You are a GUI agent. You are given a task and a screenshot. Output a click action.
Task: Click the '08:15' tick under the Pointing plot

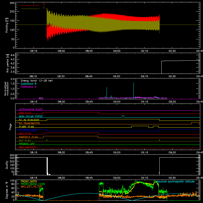(x=33, y=51)
